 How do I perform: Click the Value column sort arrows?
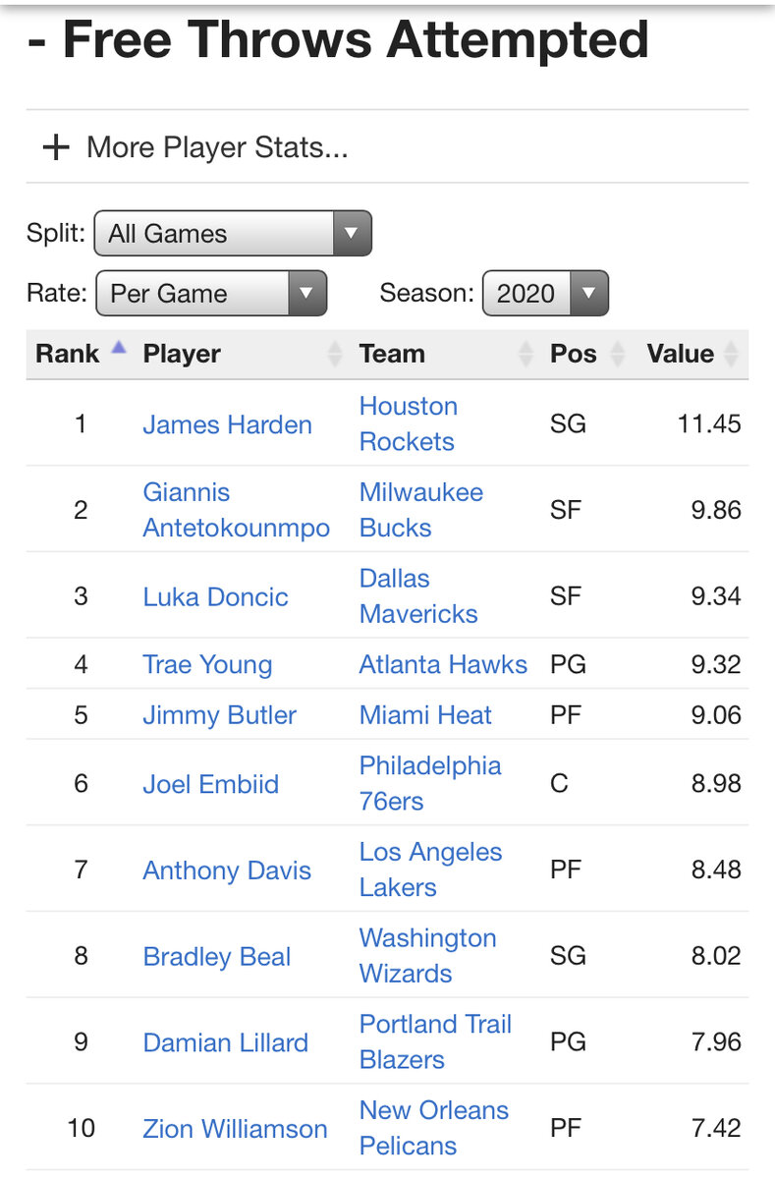coord(732,354)
